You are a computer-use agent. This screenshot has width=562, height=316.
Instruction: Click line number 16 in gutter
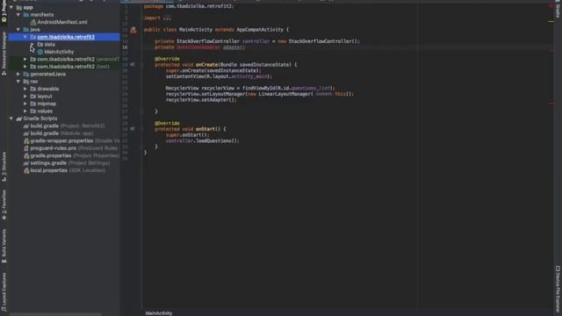point(125,47)
